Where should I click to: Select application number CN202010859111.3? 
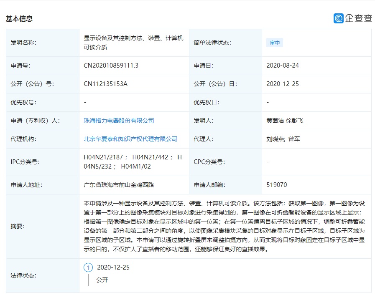click(111, 66)
